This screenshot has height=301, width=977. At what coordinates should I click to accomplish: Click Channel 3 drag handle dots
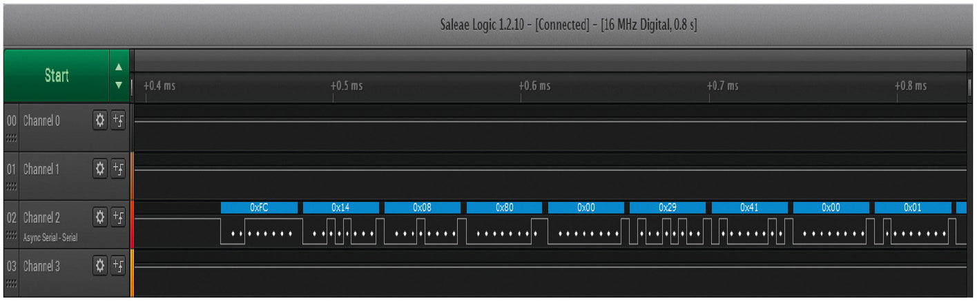point(11,282)
